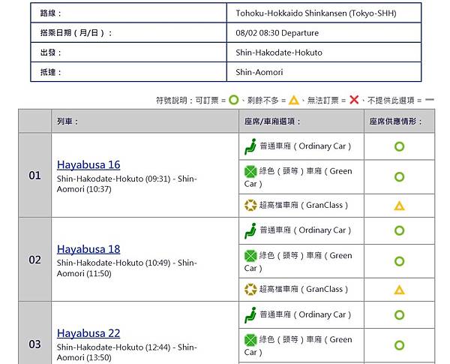Click GranClass label for Hayabusa 18
450x364 pixels.
(304, 289)
